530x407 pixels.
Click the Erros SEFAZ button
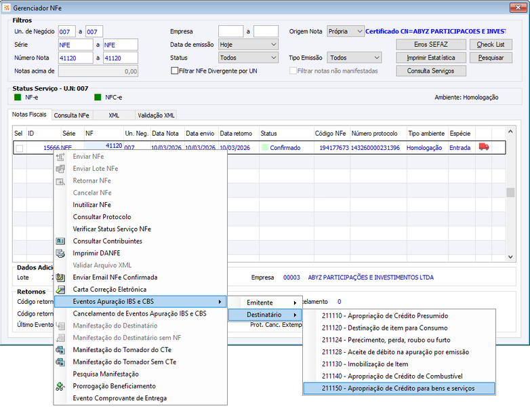[x=430, y=44]
